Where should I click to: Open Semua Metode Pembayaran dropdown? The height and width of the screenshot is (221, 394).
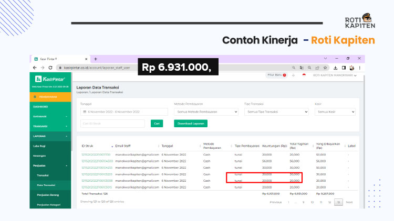[x=206, y=112]
